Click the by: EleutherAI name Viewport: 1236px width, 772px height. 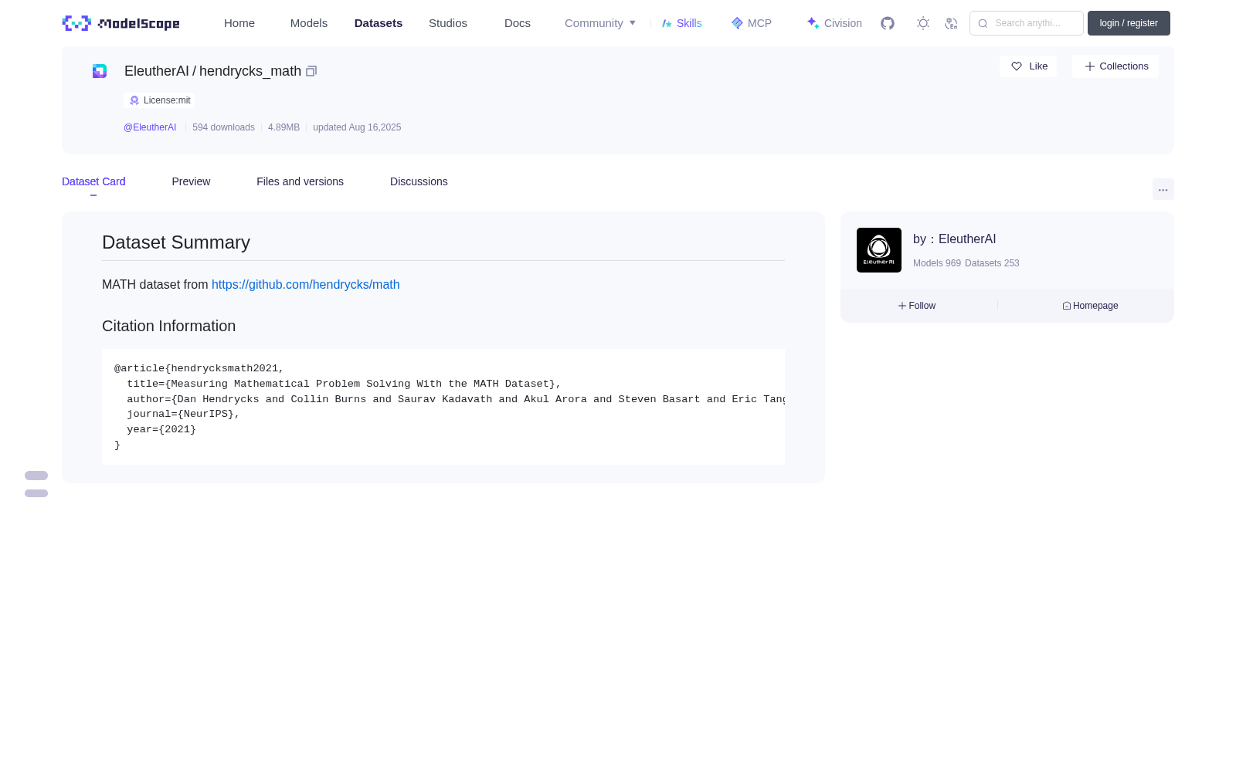coord(954,239)
